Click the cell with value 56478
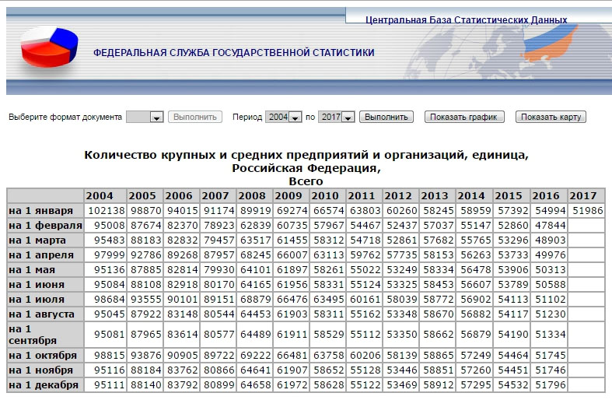The height and width of the screenshot is (400, 612). pyautogui.click(x=474, y=270)
